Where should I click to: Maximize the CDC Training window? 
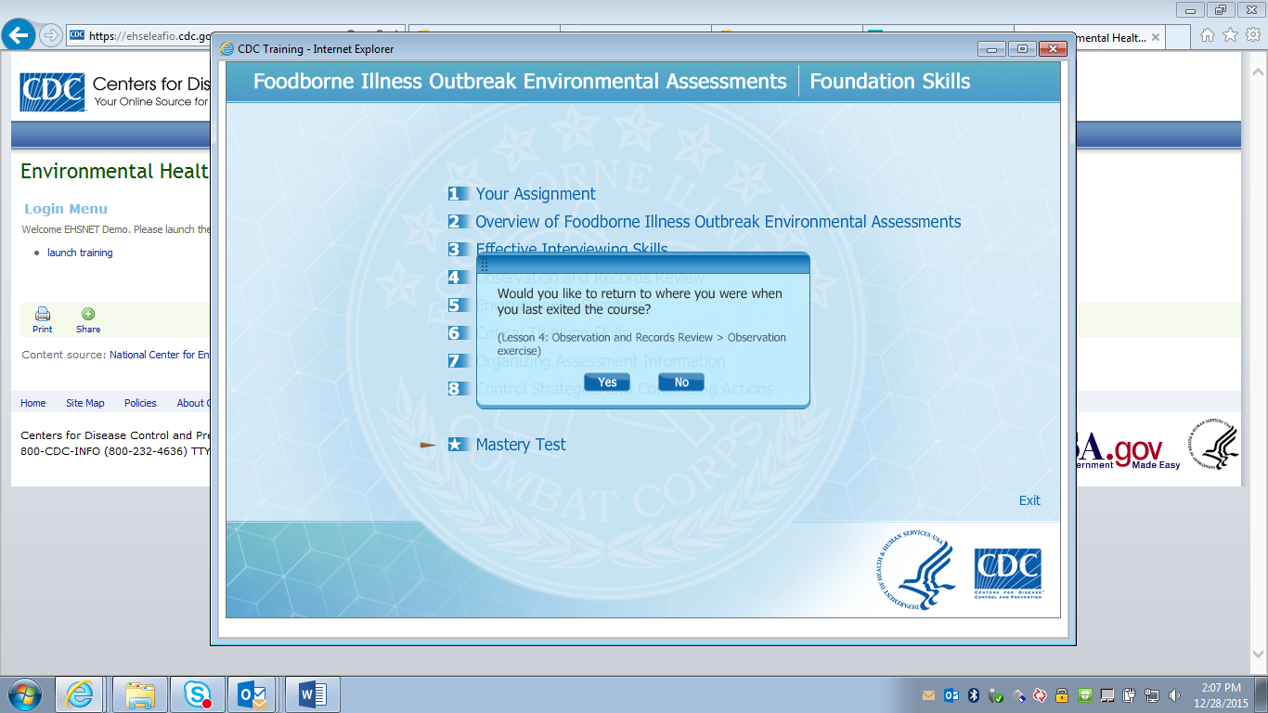tap(1022, 49)
